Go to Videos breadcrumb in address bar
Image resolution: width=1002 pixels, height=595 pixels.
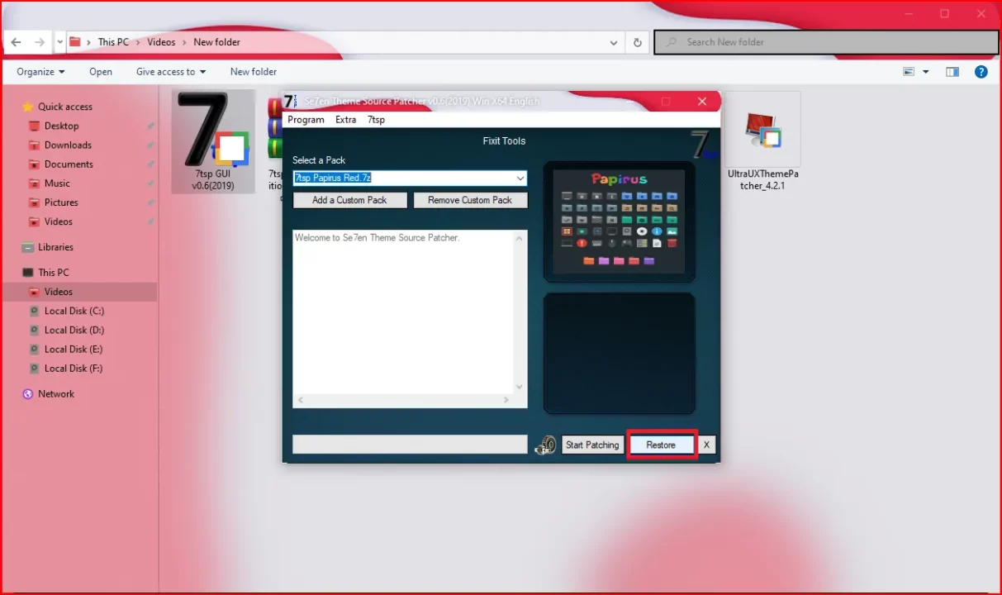(x=161, y=42)
